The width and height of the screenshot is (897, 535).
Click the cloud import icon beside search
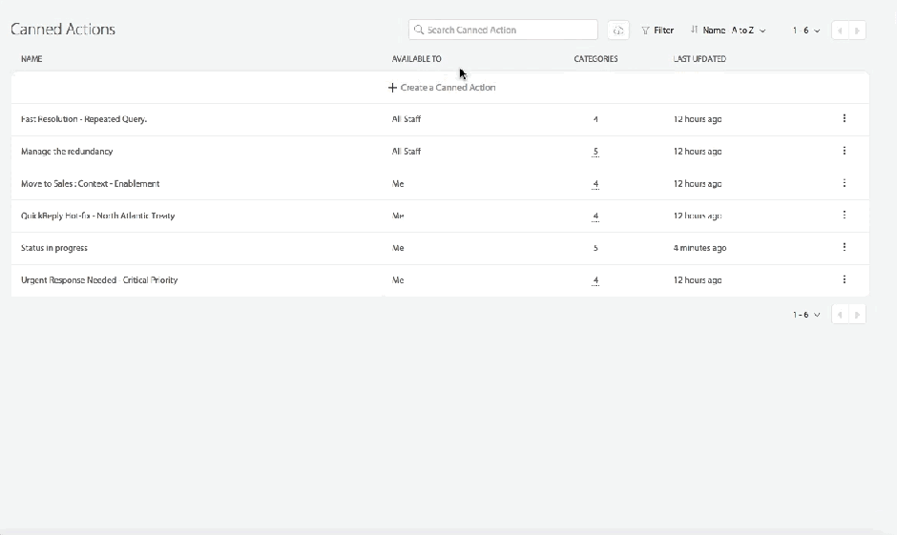pyautogui.click(x=618, y=31)
